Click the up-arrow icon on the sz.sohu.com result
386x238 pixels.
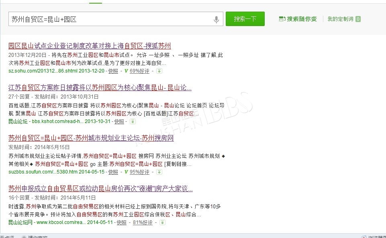pos(159,71)
